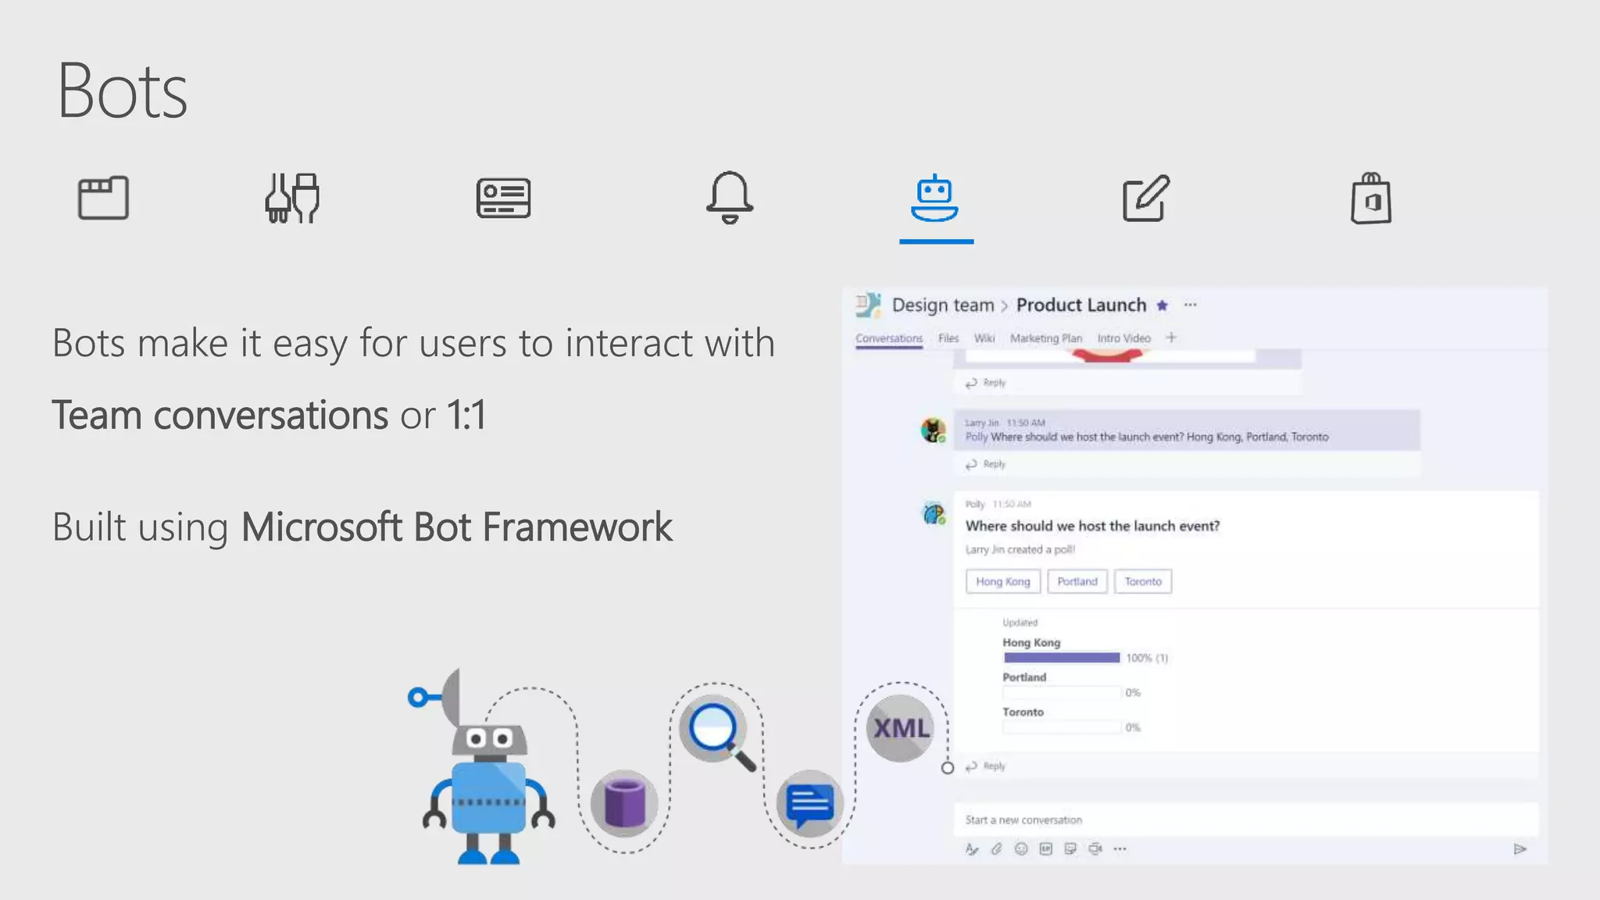Open the GIF picker
The image size is (1600, 900).
coord(1046,848)
